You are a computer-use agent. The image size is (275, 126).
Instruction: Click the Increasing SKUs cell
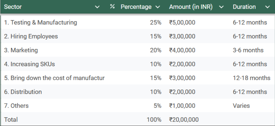29,64
